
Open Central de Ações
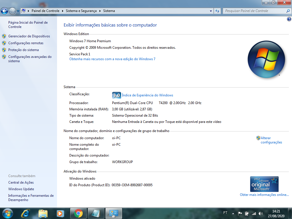click(21, 182)
